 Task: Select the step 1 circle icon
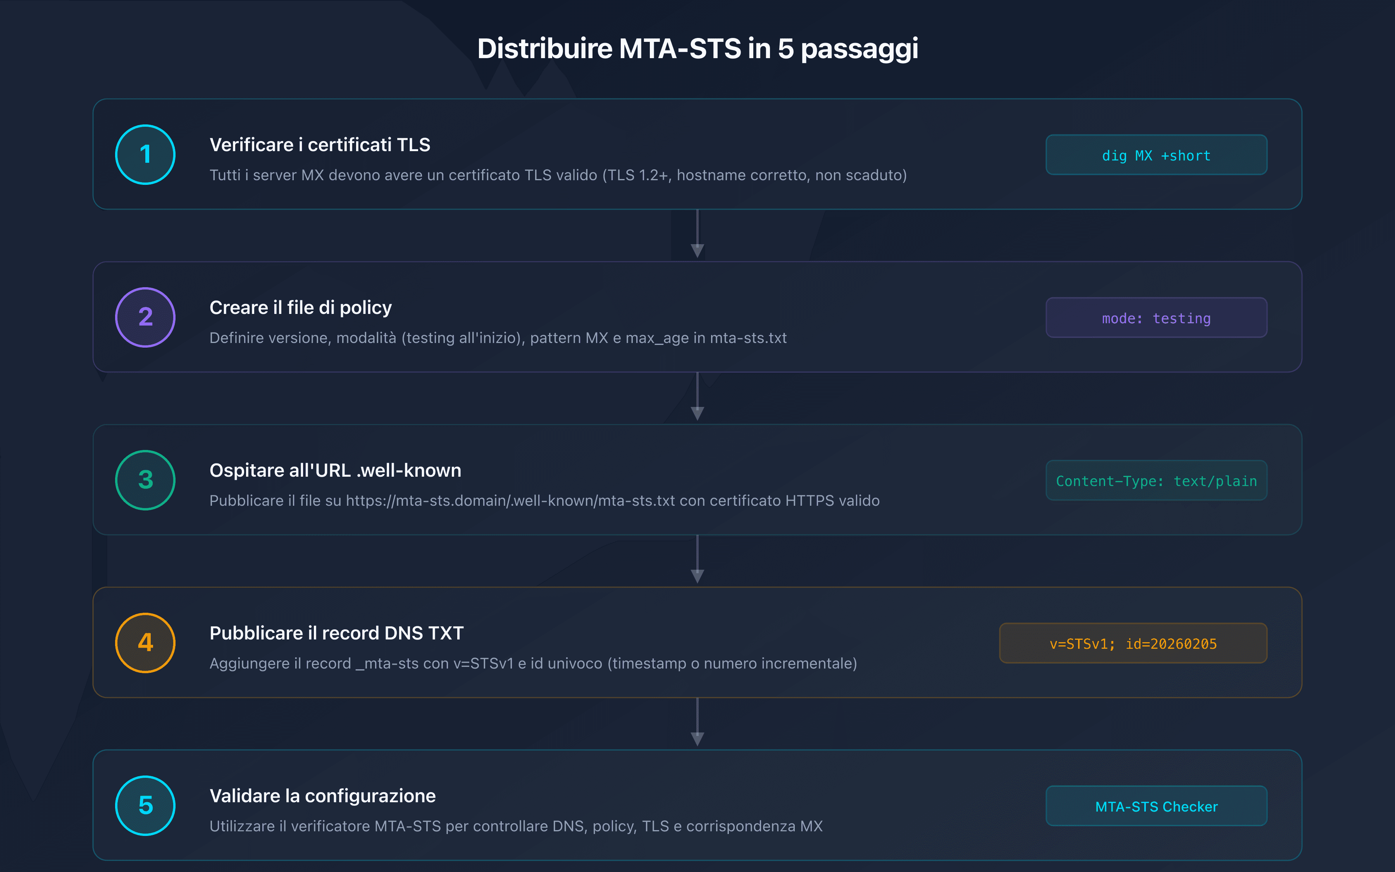(145, 154)
